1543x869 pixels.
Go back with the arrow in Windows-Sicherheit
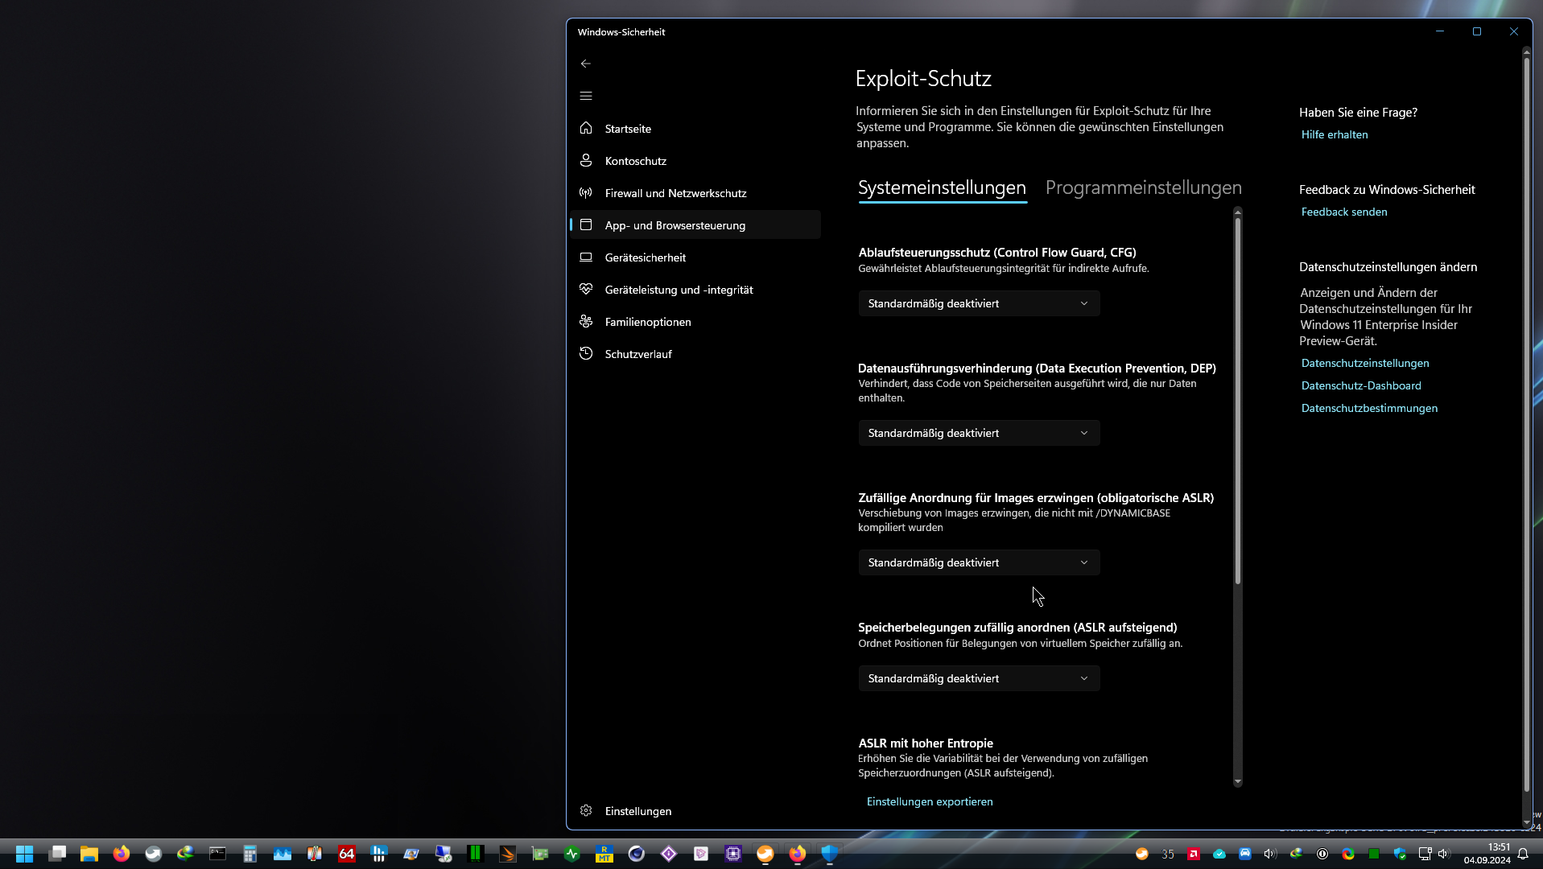pos(585,64)
